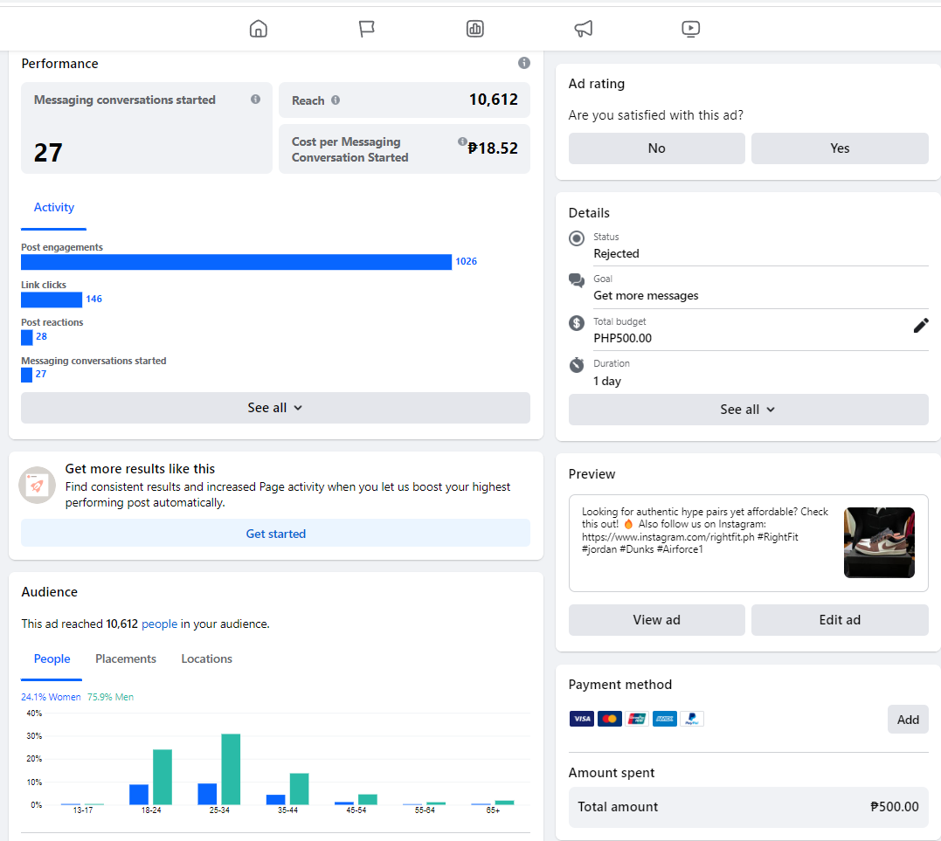
Task: Click Get started for automatic boosting
Action: click(x=275, y=534)
